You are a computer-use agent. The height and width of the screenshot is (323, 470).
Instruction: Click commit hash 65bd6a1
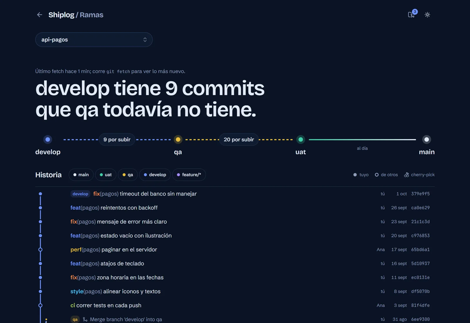[x=420, y=250]
